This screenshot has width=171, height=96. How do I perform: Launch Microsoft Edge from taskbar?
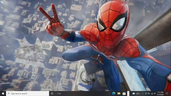coord(114,94)
